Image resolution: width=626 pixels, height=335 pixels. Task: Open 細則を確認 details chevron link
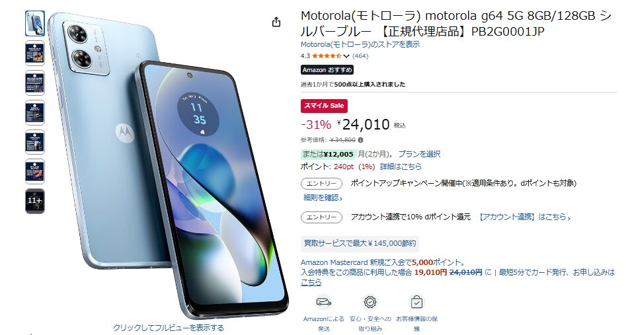(323, 198)
